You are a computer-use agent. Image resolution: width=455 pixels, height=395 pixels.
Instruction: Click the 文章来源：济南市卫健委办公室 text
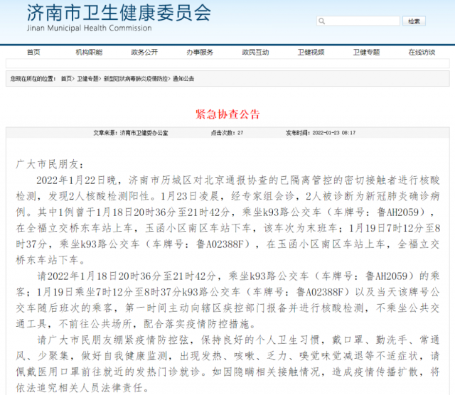tap(131, 133)
